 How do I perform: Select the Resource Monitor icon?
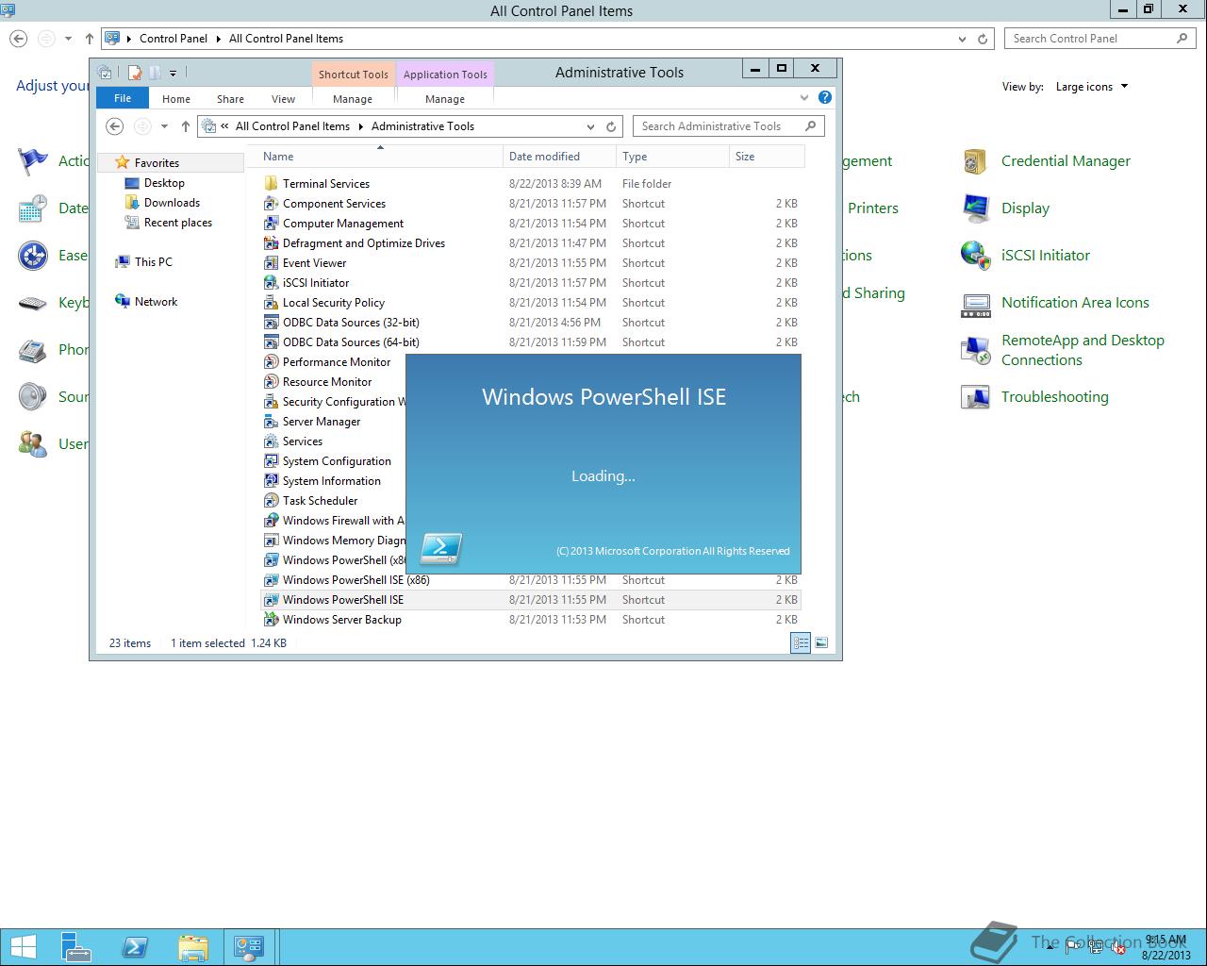pyautogui.click(x=271, y=382)
